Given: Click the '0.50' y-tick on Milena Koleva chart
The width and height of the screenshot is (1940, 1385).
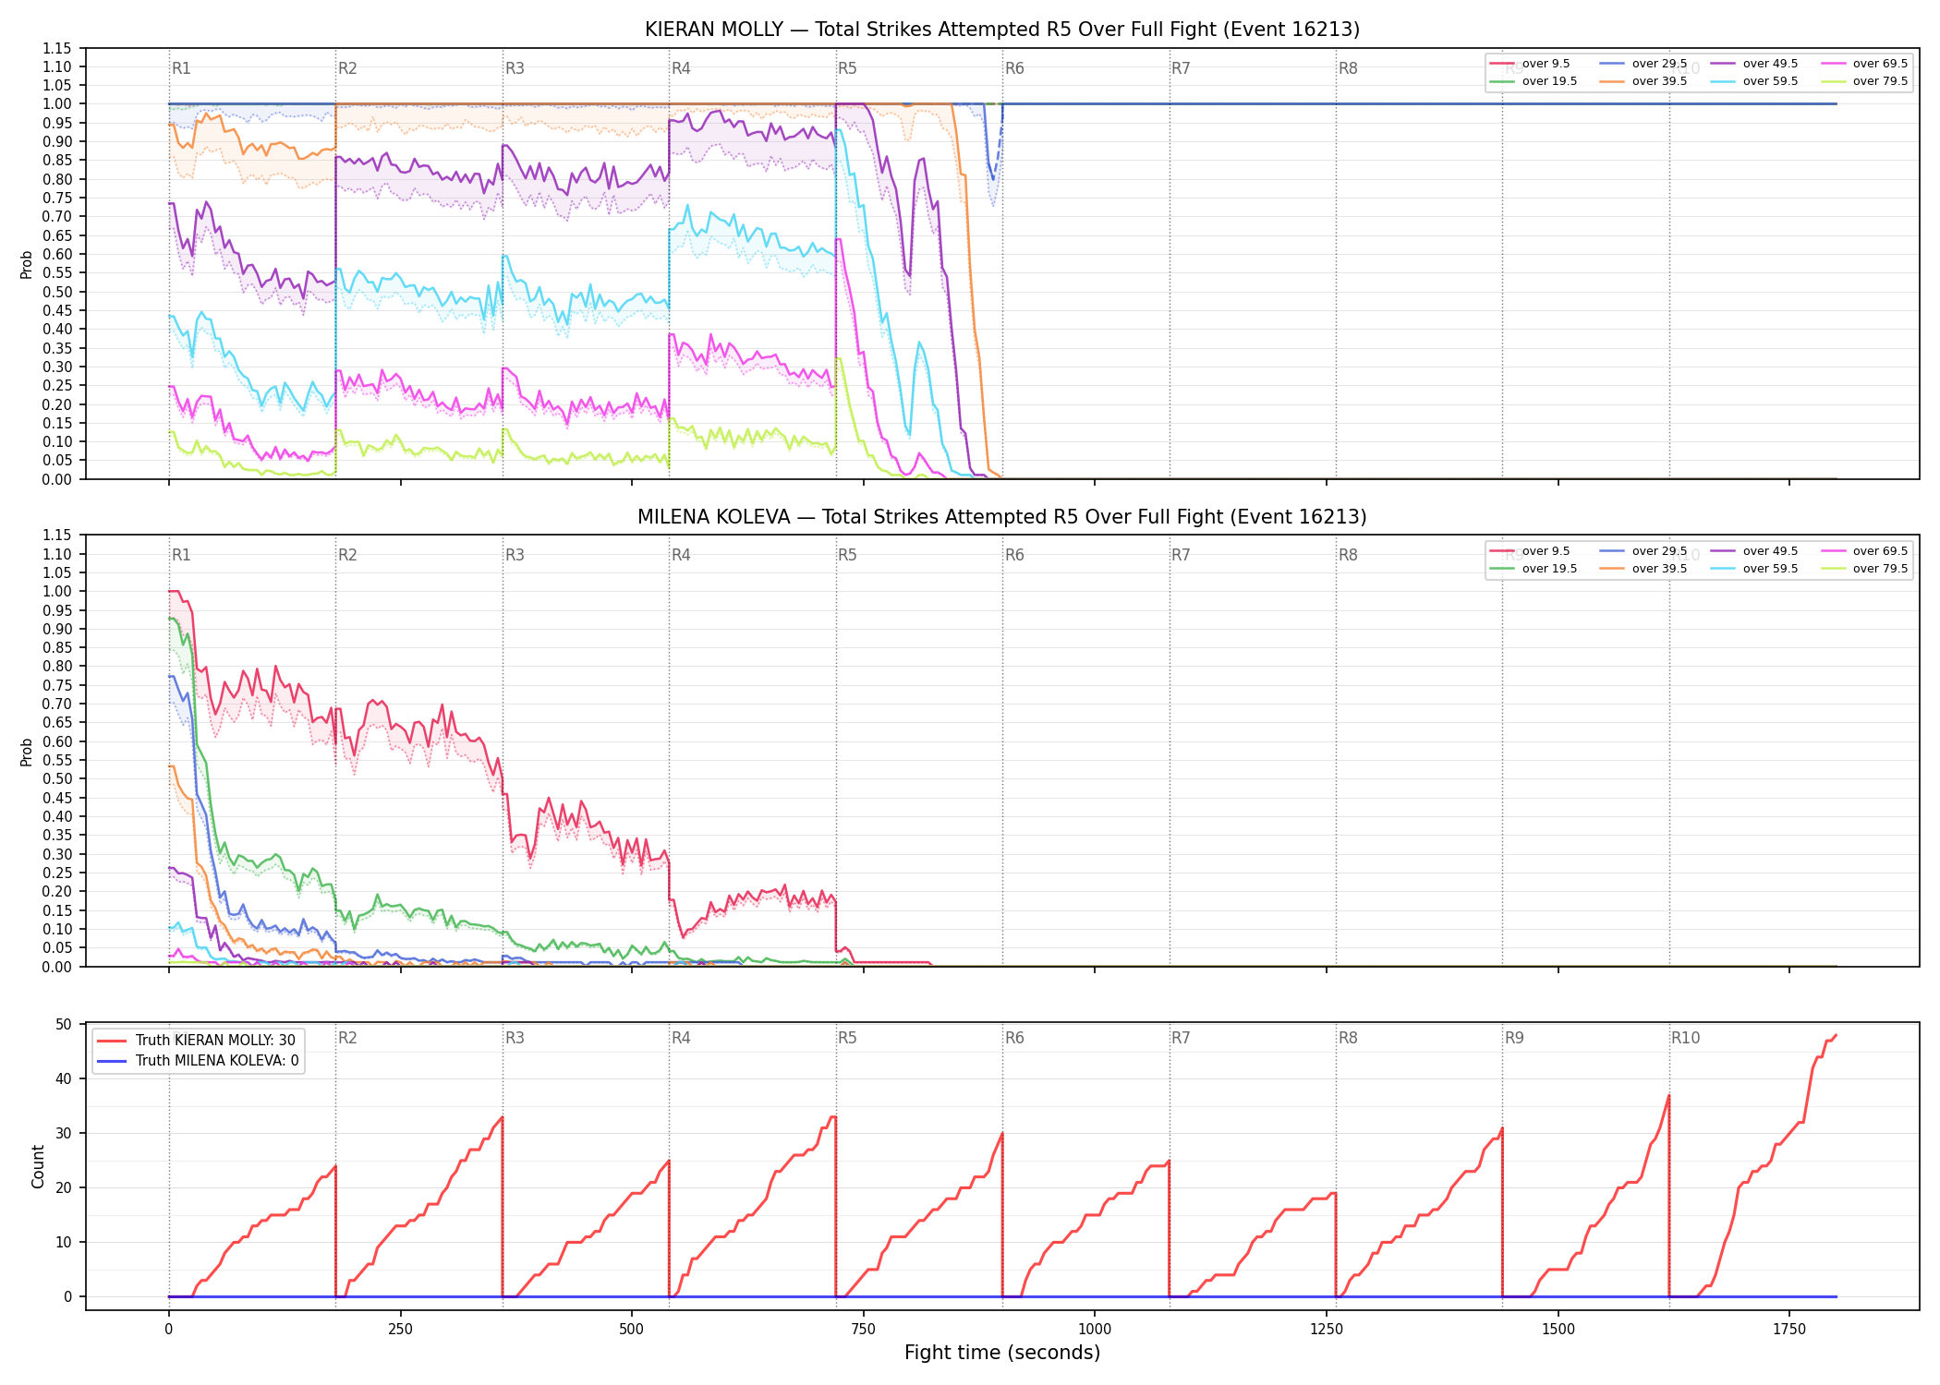Looking at the screenshot, I should point(57,778).
